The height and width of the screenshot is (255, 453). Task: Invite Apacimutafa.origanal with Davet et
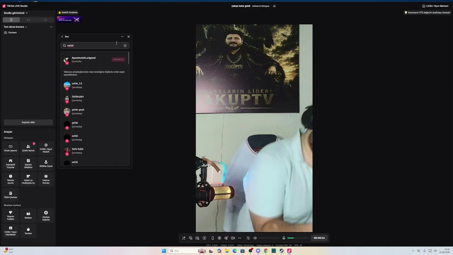coord(119,59)
